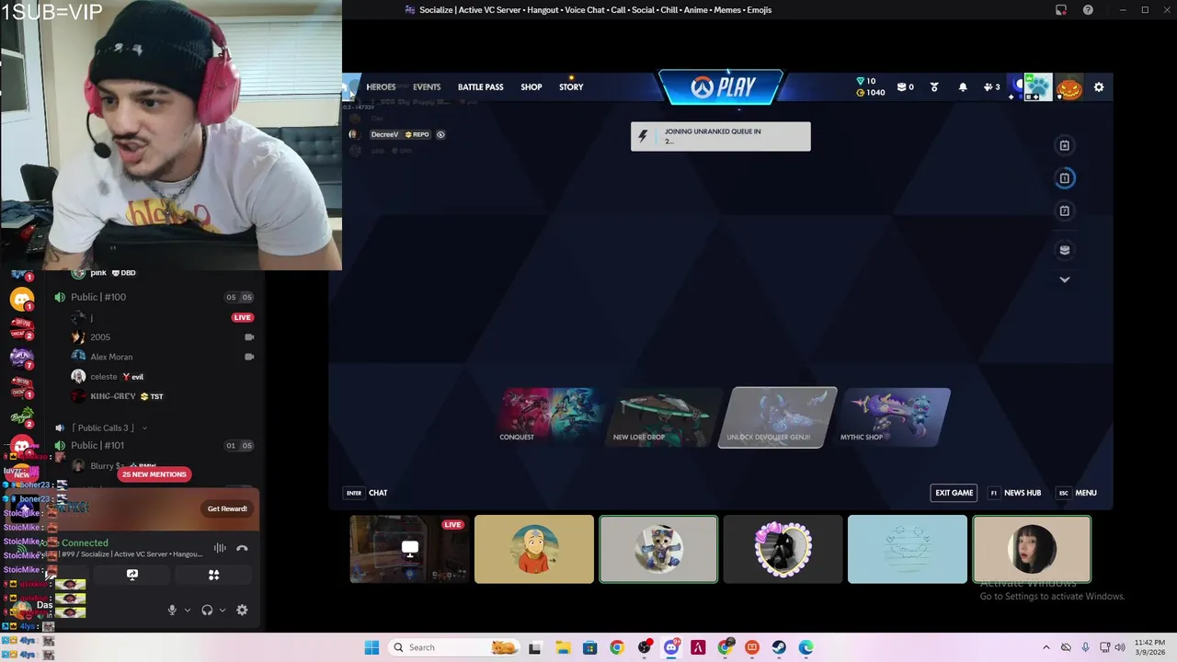1177x662 pixels.
Task: Open the Events menu
Action: (427, 87)
